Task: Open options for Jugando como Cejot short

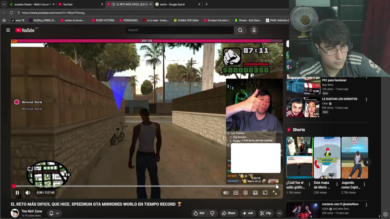Action: (x=364, y=184)
